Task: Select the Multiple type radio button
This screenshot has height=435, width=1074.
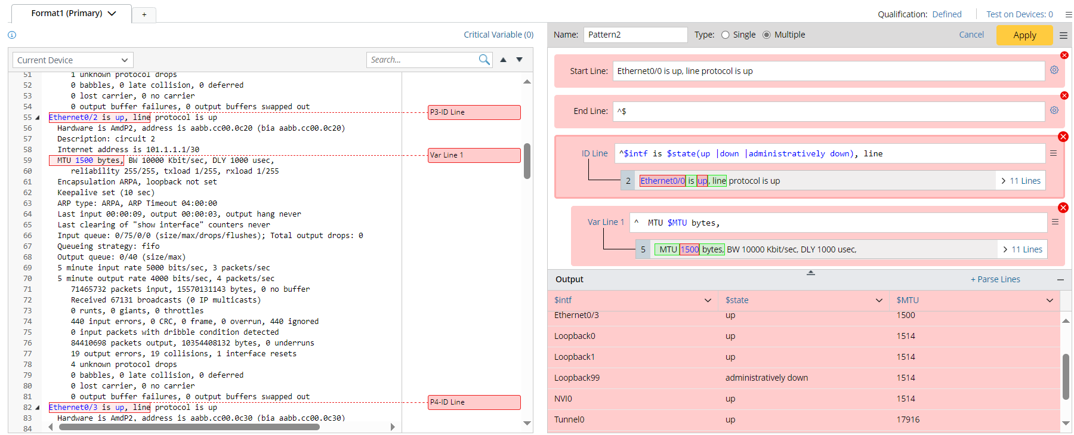Action: tap(767, 35)
